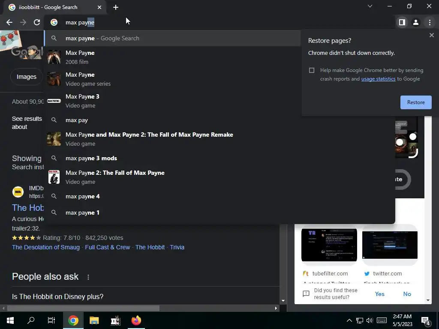Enable sending crash reports checkbox
The width and height of the screenshot is (439, 329).
coord(312,70)
